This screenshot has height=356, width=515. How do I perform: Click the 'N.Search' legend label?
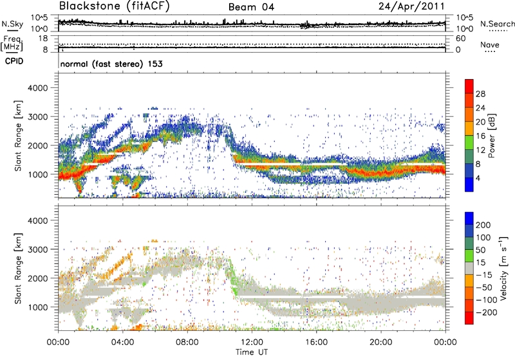497,24
